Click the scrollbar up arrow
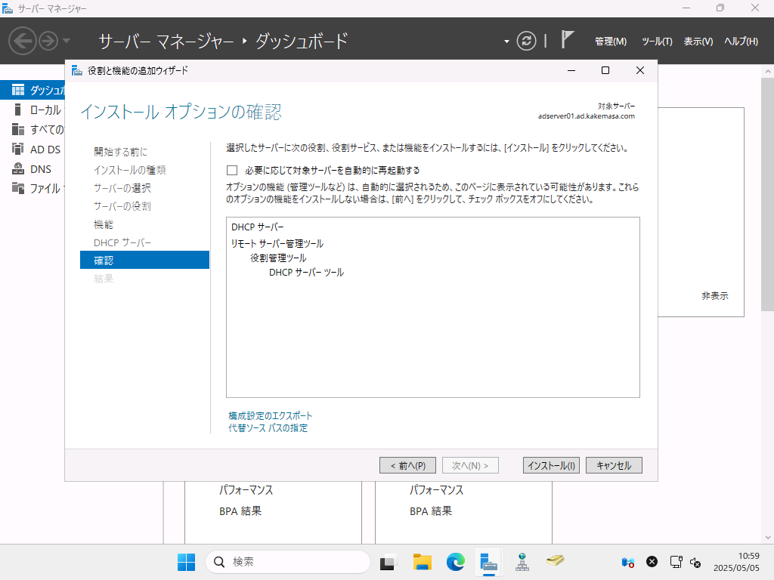This screenshot has height=580, width=774. pos(768,72)
